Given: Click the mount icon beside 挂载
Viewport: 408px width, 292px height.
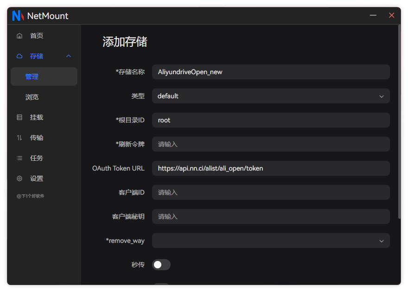Looking at the screenshot, I should (19, 117).
